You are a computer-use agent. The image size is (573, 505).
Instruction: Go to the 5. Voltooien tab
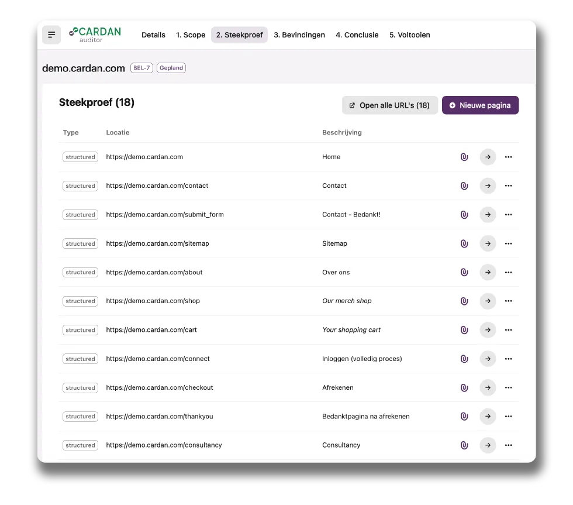click(x=409, y=35)
